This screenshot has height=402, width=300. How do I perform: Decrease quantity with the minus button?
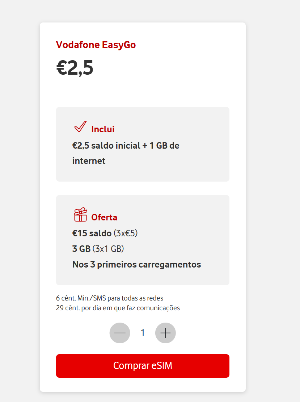tap(120, 333)
